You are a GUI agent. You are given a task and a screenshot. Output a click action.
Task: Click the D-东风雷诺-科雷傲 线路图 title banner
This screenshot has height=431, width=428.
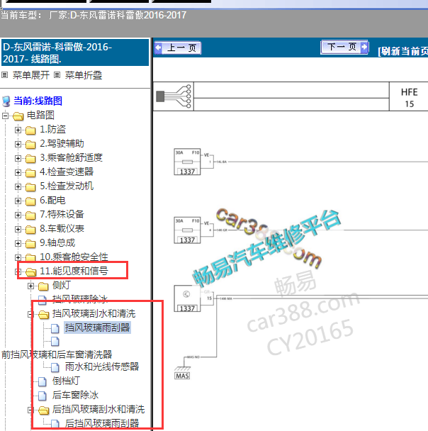click(x=75, y=52)
